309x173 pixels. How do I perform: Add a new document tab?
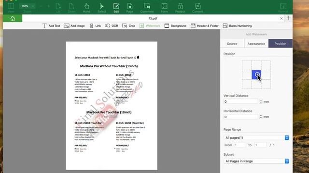click(x=289, y=18)
